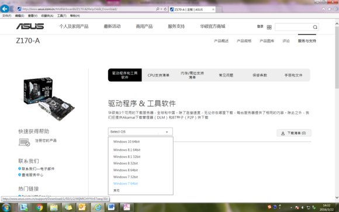Open 服务支持 in top navigation
The width and height of the screenshot is (339, 212).
click(x=176, y=26)
